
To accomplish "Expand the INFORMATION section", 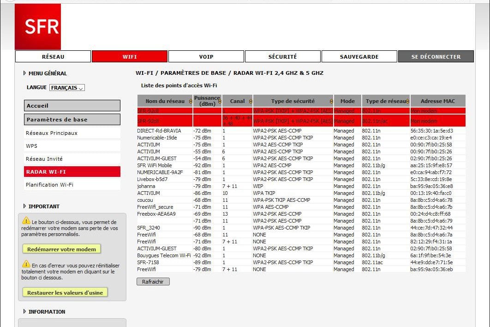I will coord(25,312).
